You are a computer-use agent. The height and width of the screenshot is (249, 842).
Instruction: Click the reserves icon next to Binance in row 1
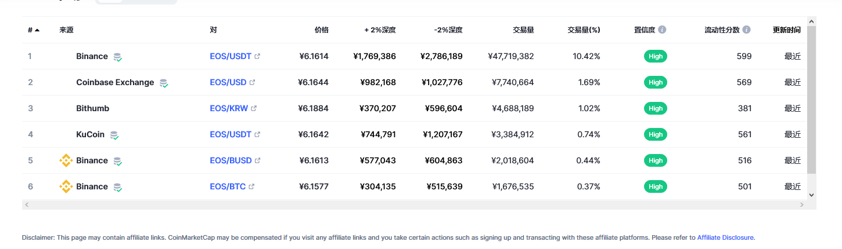pos(118,57)
